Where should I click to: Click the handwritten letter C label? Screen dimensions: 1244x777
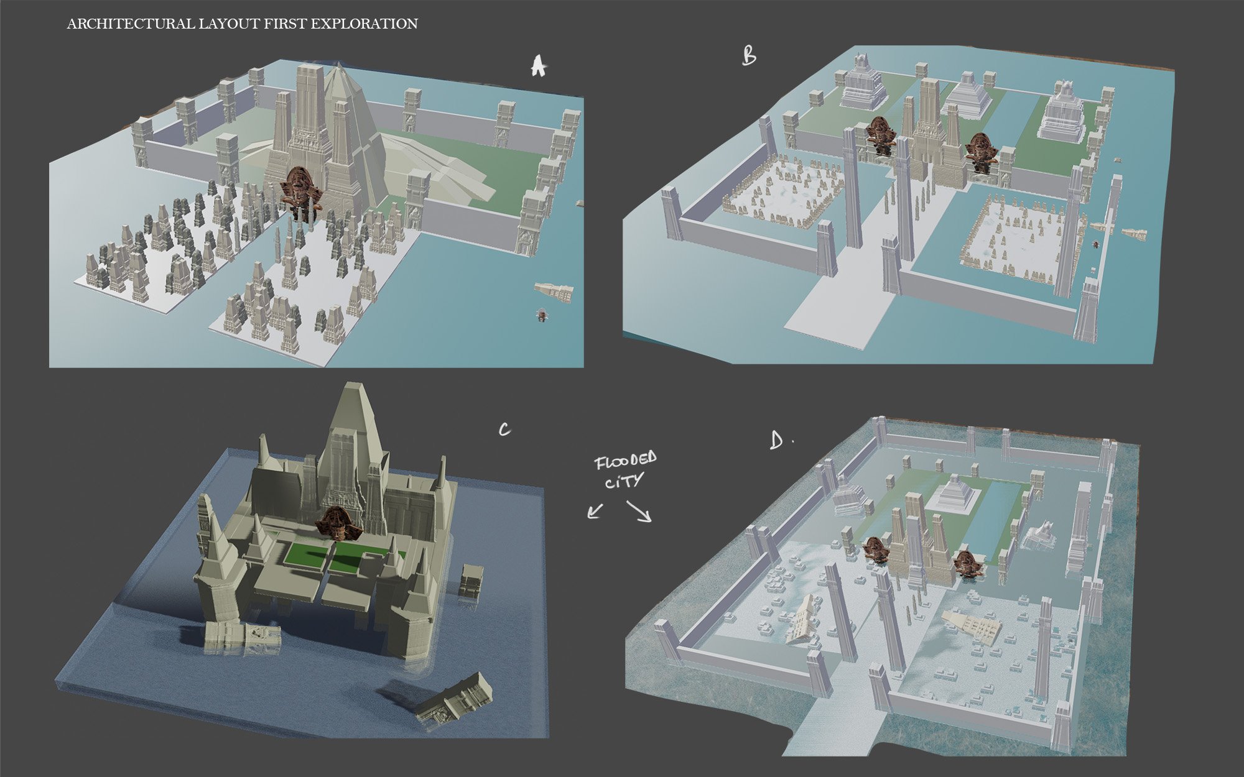click(x=504, y=429)
